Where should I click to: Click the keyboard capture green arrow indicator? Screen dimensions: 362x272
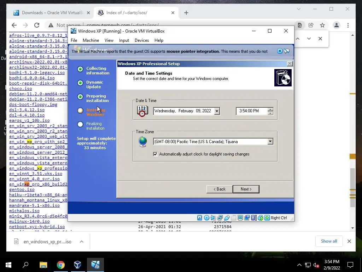(267, 218)
